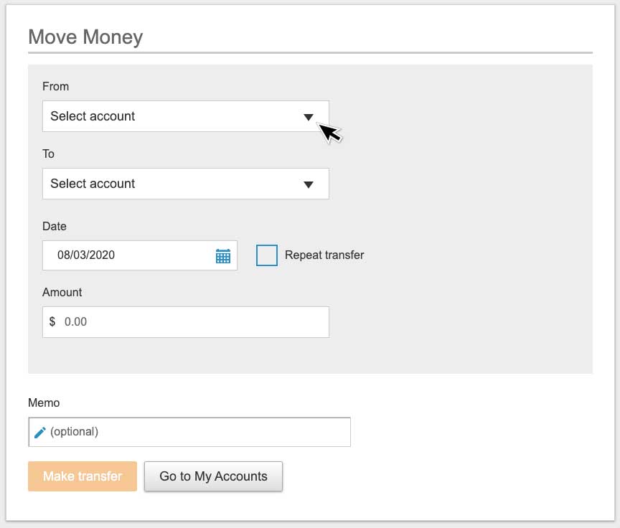Screen dimensions: 620x528
Task: Click the Date field label
Action: pyautogui.click(x=55, y=226)
